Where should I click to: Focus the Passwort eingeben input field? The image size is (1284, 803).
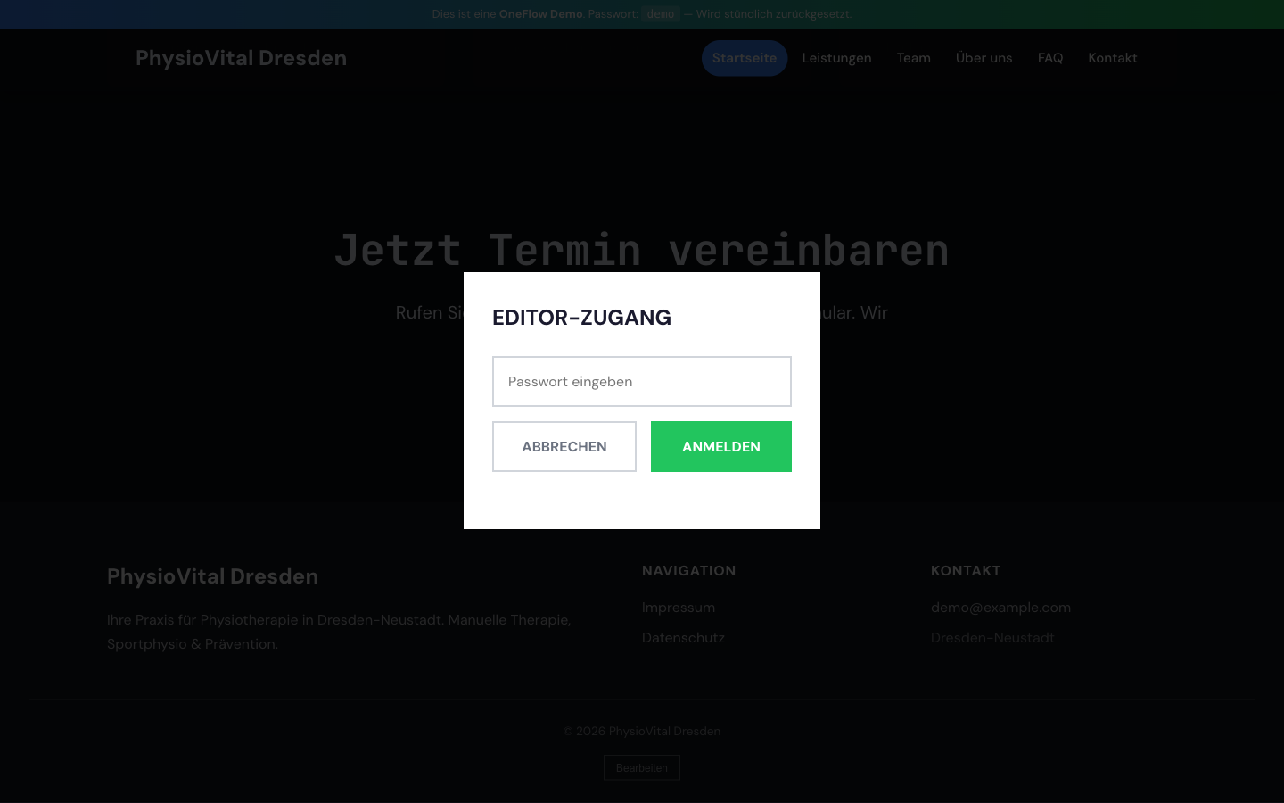pos(642,381)
